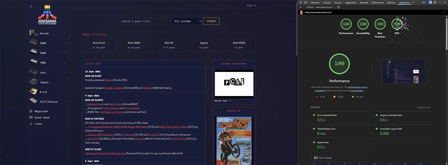This screenshot has width=448, height=165.
Task: Open the Atari ST system card
Action: [169, 45]
